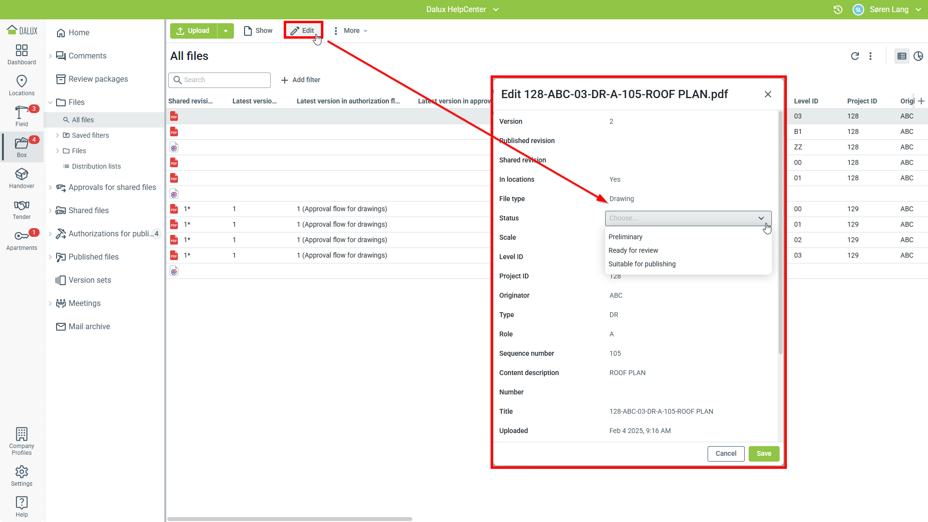
Task: Click the horizontal scrollbar at bottom
Action: pos(290,519)
